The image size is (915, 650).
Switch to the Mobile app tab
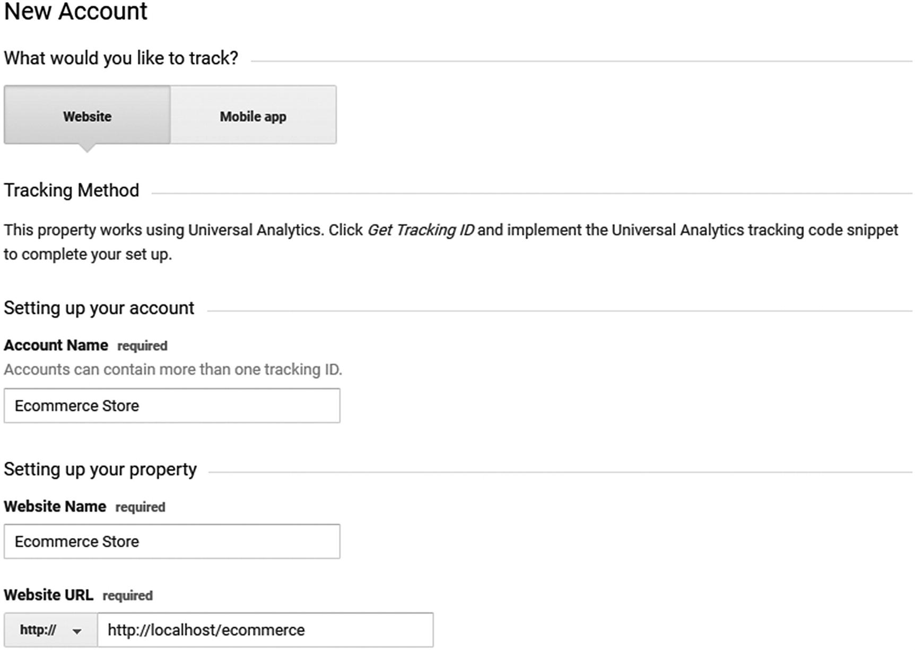pos(253,116)
